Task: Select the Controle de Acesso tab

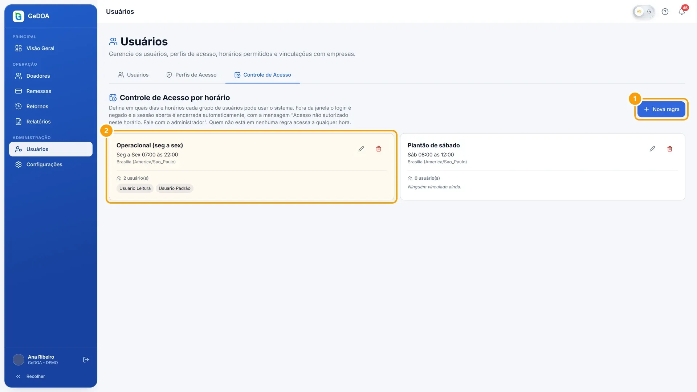Action: coord(262,75)
